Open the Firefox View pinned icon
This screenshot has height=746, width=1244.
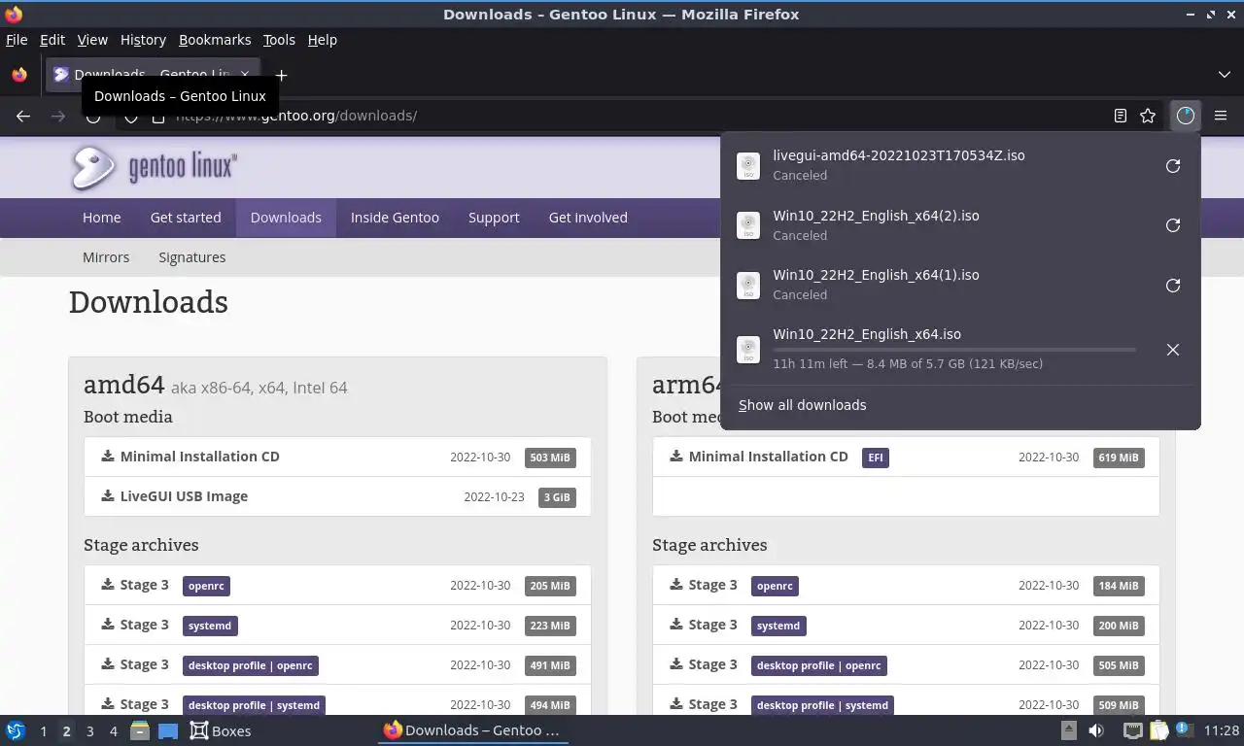pyautogui.click(x=19, y=75)
